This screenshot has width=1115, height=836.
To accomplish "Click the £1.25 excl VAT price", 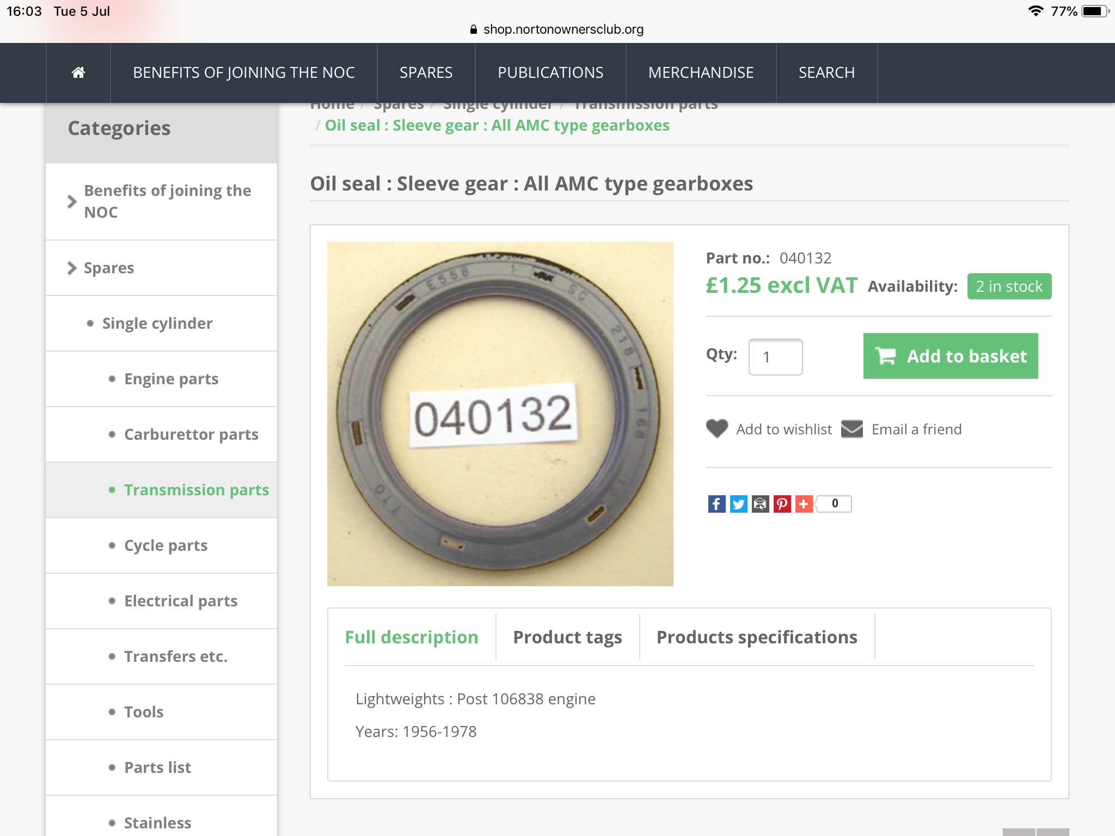I will pos(781,285).
